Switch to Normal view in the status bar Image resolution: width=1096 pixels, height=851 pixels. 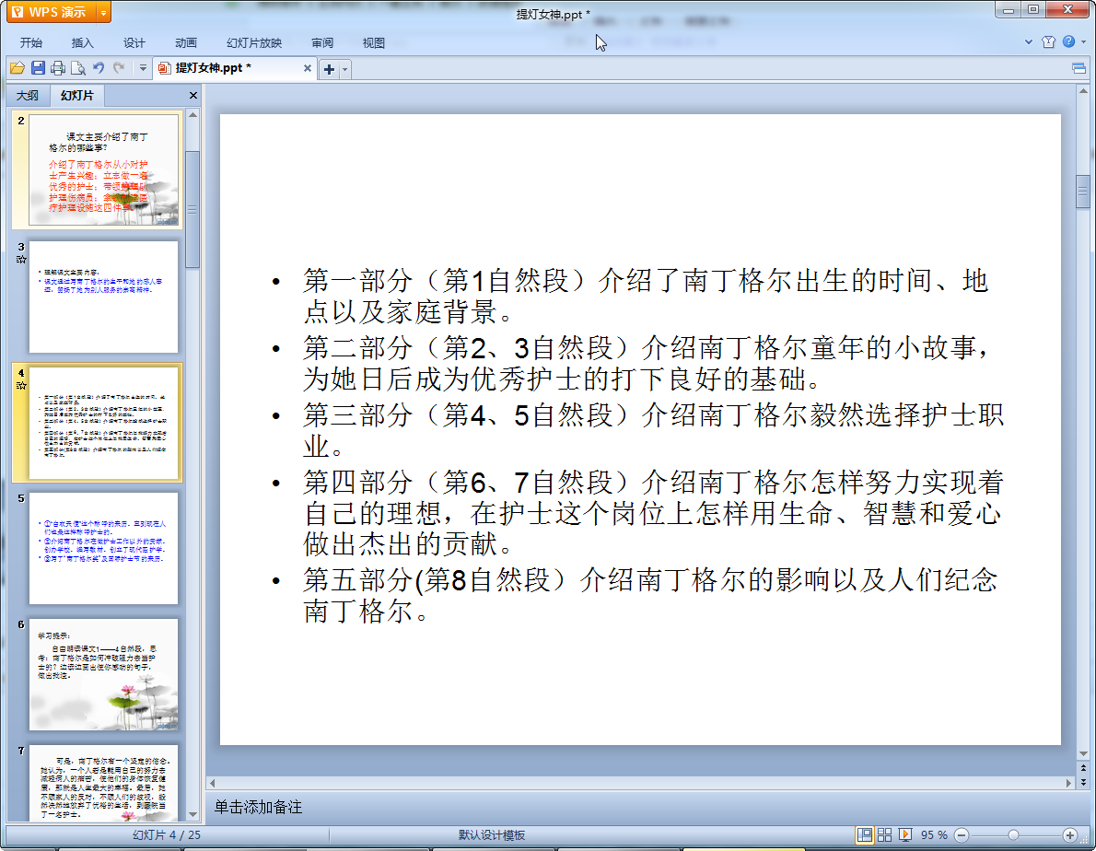pos(865,834)
